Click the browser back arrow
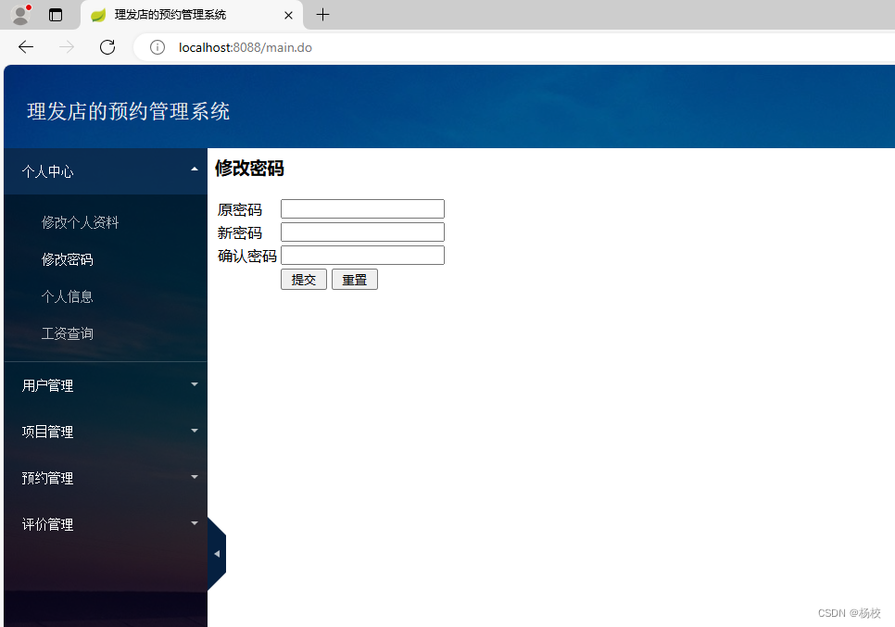 point(26,47)
